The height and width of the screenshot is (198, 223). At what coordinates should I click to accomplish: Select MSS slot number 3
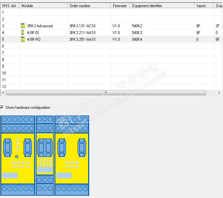[3, 26]
